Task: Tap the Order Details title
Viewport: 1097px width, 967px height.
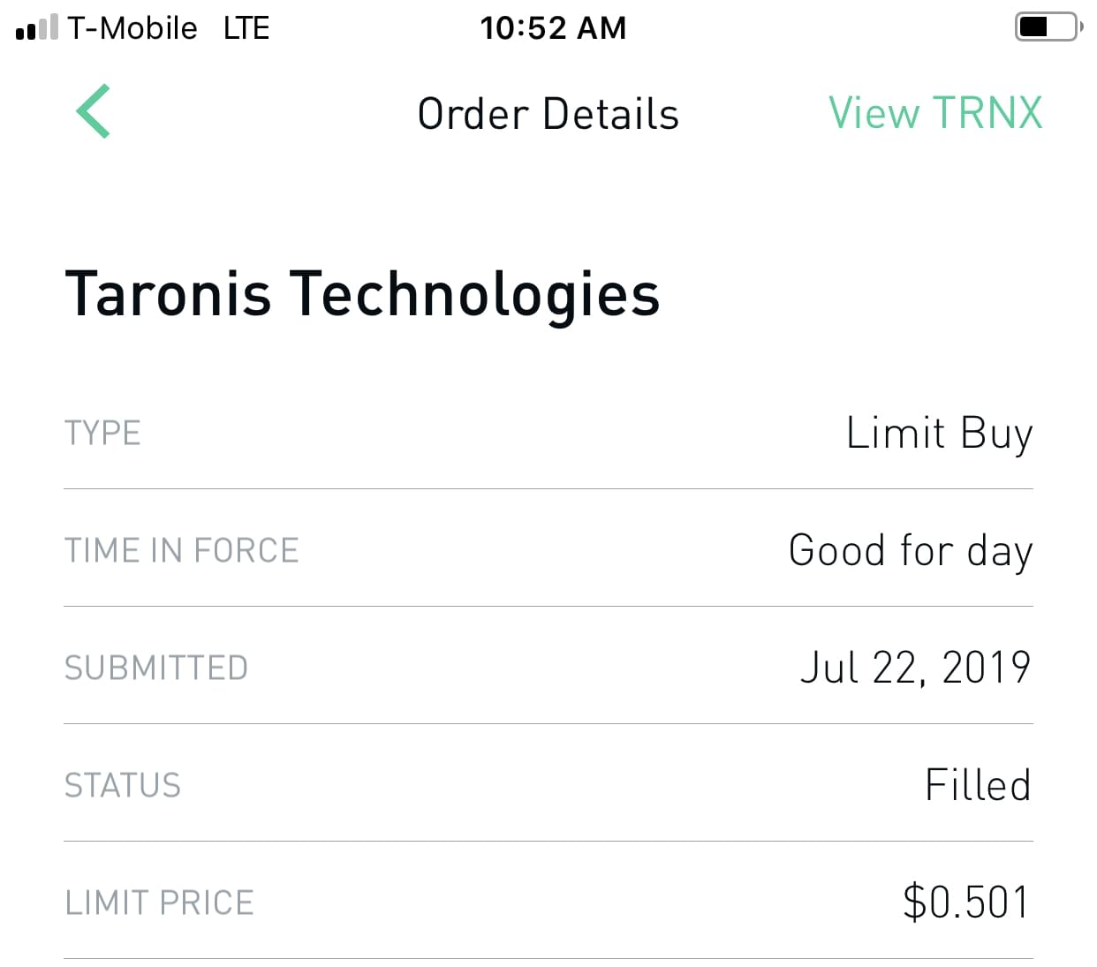Action: coord(548,114)
